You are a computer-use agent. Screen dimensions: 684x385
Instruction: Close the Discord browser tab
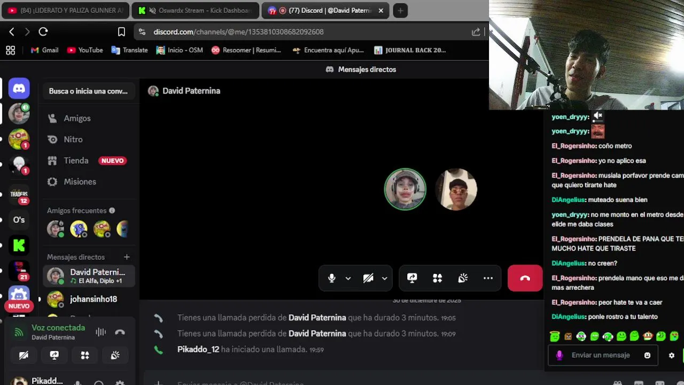pyautogui.click(x=381, y=10)
